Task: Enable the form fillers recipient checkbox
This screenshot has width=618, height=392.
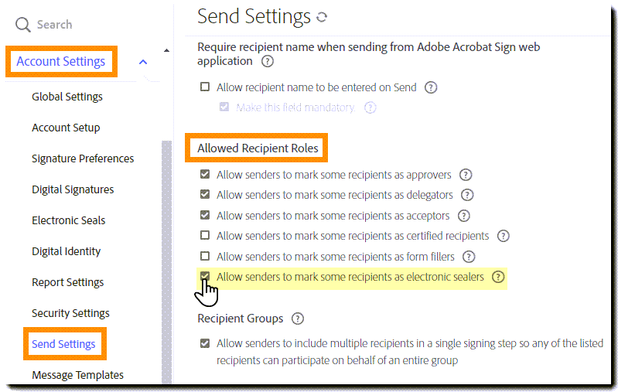Action: click(205, 256)
